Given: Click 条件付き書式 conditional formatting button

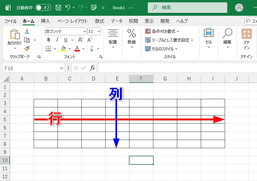Looking at the screenshot, I should click(x=162, y=32).
